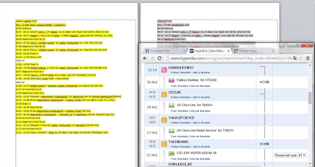Open Interval timetable for Chuo Line Rapid Service
The height and width of the screenshot is (167, 315).
tap(200, 136)
